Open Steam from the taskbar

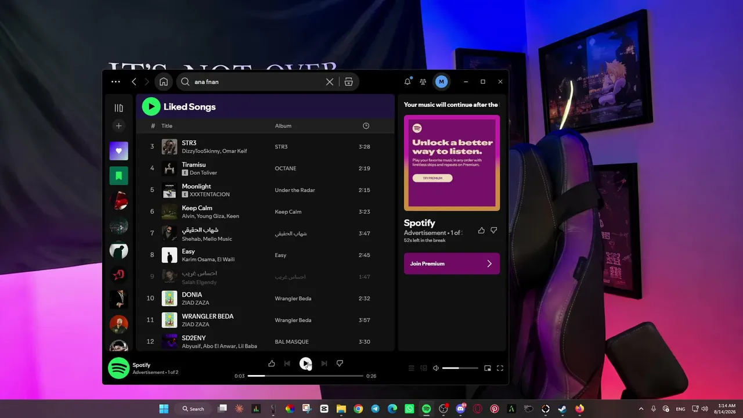click(562, 409)
